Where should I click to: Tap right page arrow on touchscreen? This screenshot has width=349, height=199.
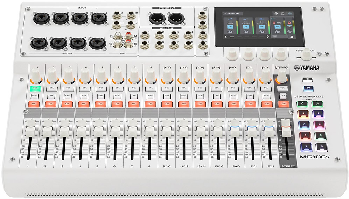(x=268, y=37)
